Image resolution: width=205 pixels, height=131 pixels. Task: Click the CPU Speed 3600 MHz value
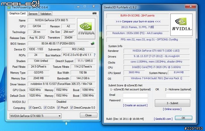pos(134,72)
